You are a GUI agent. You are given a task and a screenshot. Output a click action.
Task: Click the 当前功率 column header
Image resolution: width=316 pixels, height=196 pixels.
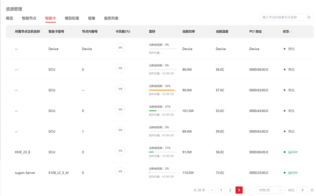[188, 32]
